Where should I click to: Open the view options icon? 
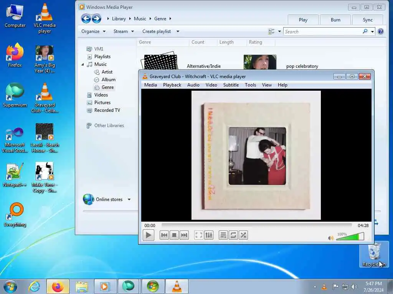(271, 31)
